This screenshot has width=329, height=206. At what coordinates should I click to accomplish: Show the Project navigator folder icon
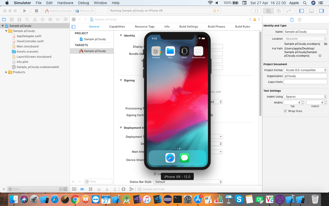[4, 19]
